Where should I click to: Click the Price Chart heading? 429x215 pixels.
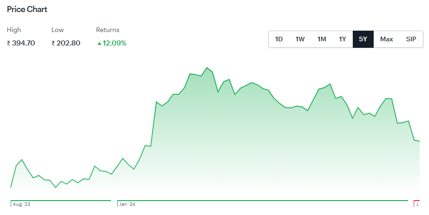coord(27,9)
